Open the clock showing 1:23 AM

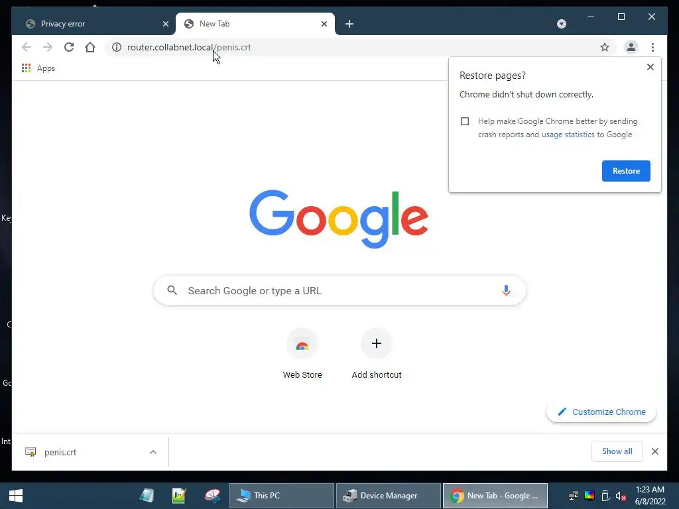point(650,496)
